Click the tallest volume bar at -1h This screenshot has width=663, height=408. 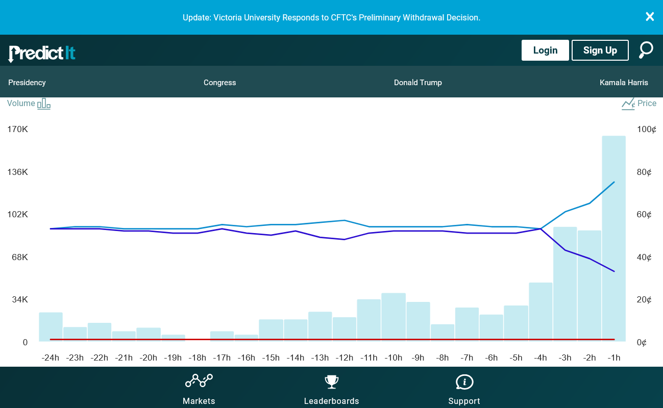613,238
